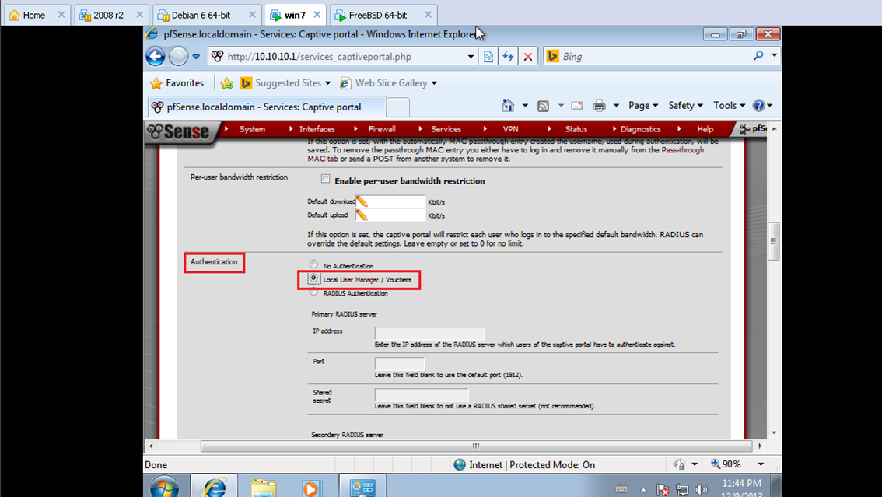Image resolution: width=882 pixels, height=497 pixels.
Task: Open the IE Help question mark icon
Action: pyautogui.click(x=759, y=106)
